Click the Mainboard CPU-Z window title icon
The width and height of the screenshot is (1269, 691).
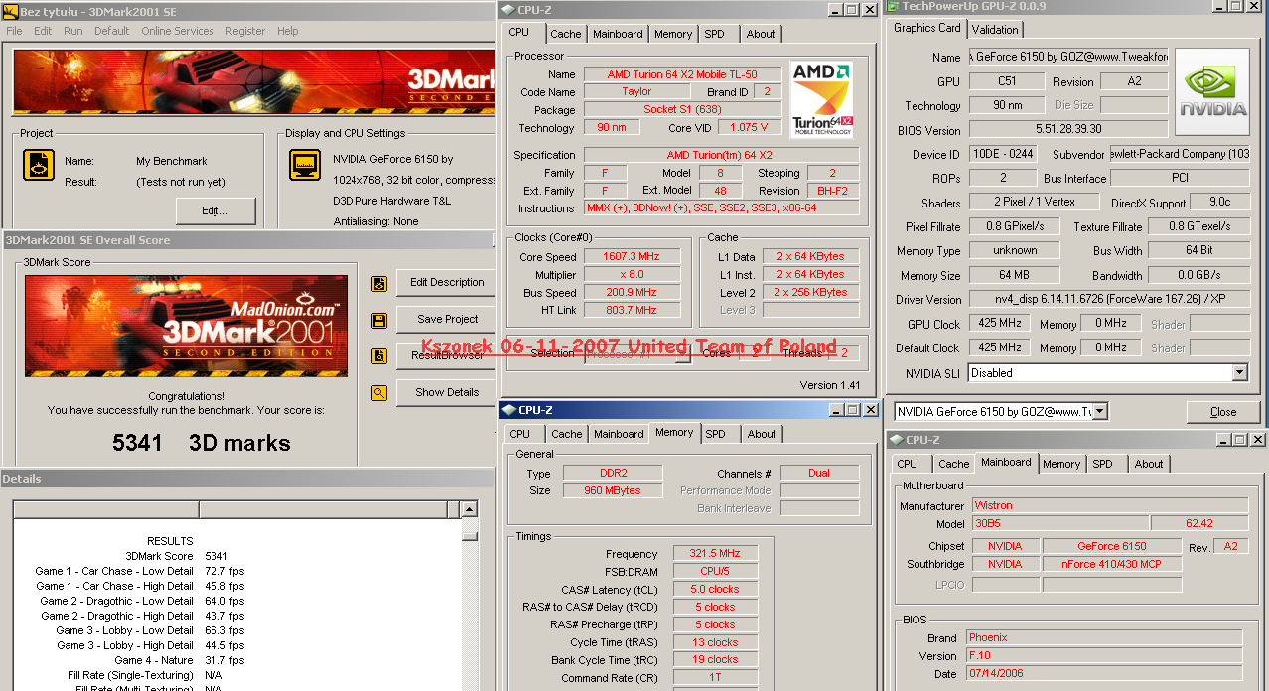896,440
